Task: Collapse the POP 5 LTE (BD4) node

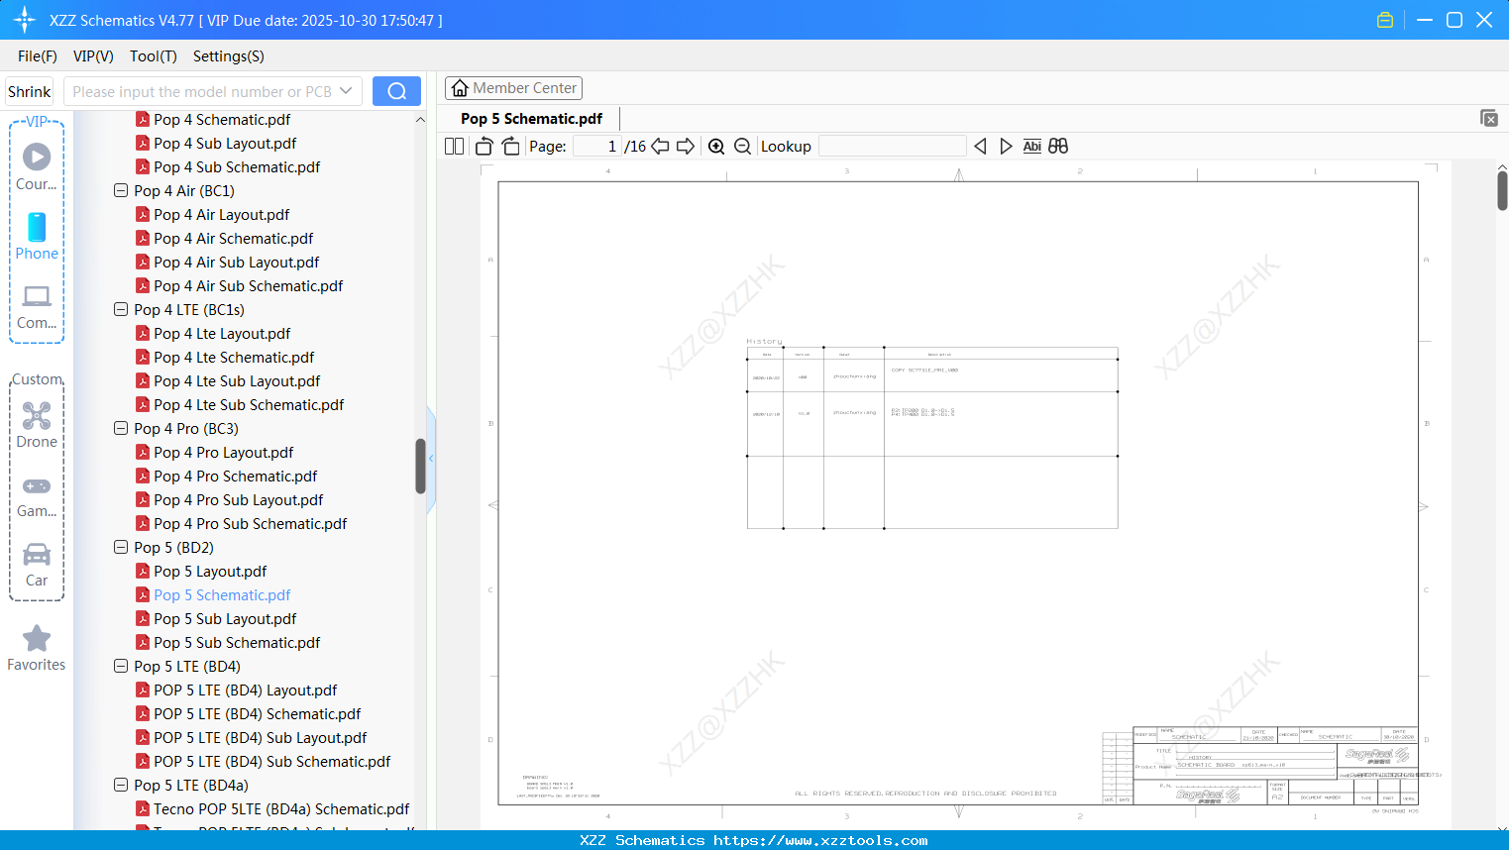Action: coord(120,666)
